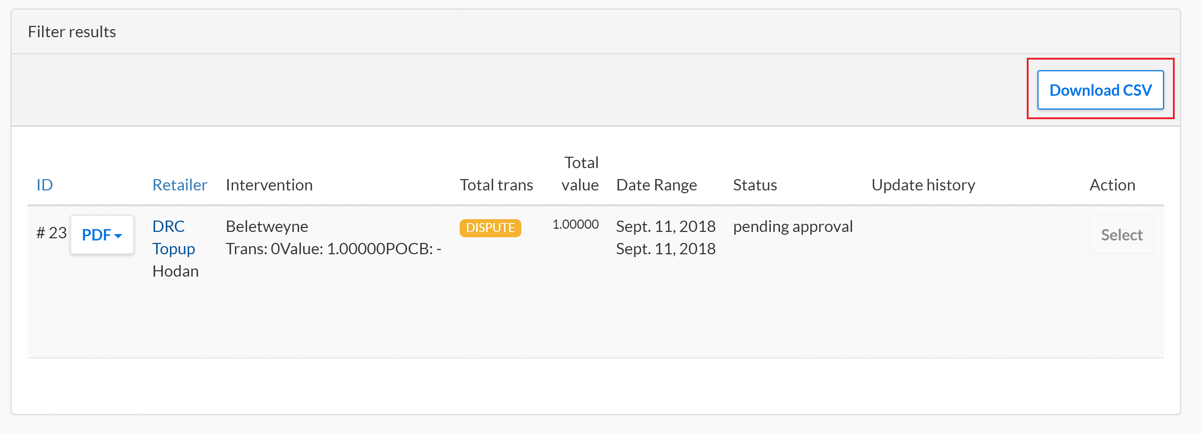Click the Total value column header
1202x433 pixels.
point(580,173)
